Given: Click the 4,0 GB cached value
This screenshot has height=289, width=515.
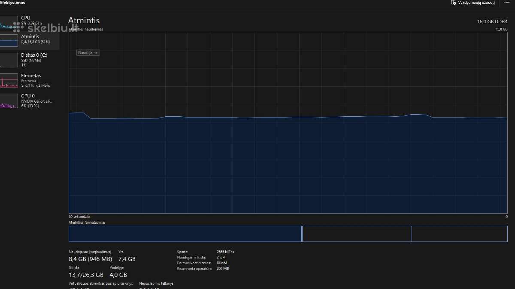Looking at the screenshot, I should pos(118,275).
